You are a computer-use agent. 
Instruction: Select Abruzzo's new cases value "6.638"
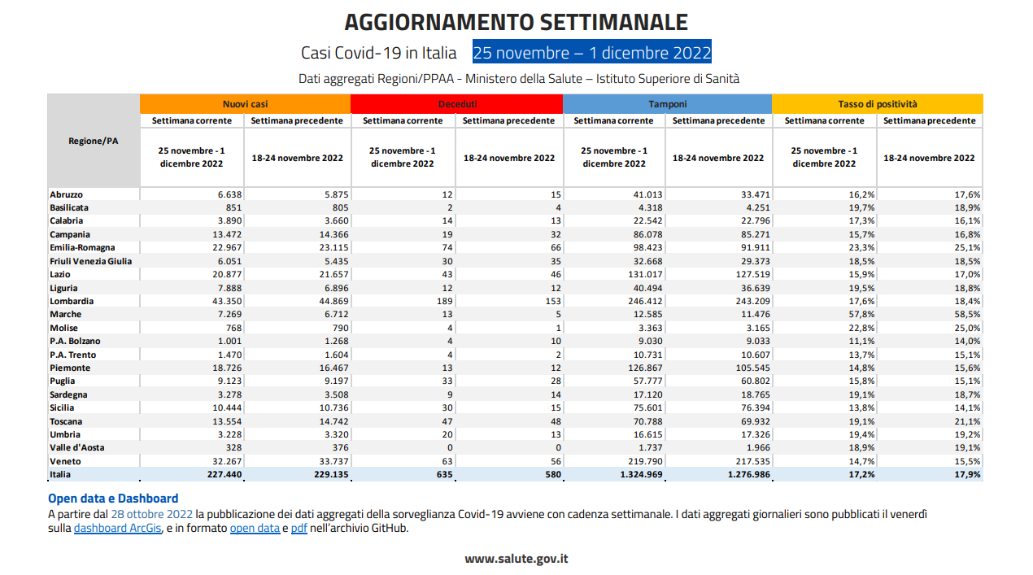(229, 194)
